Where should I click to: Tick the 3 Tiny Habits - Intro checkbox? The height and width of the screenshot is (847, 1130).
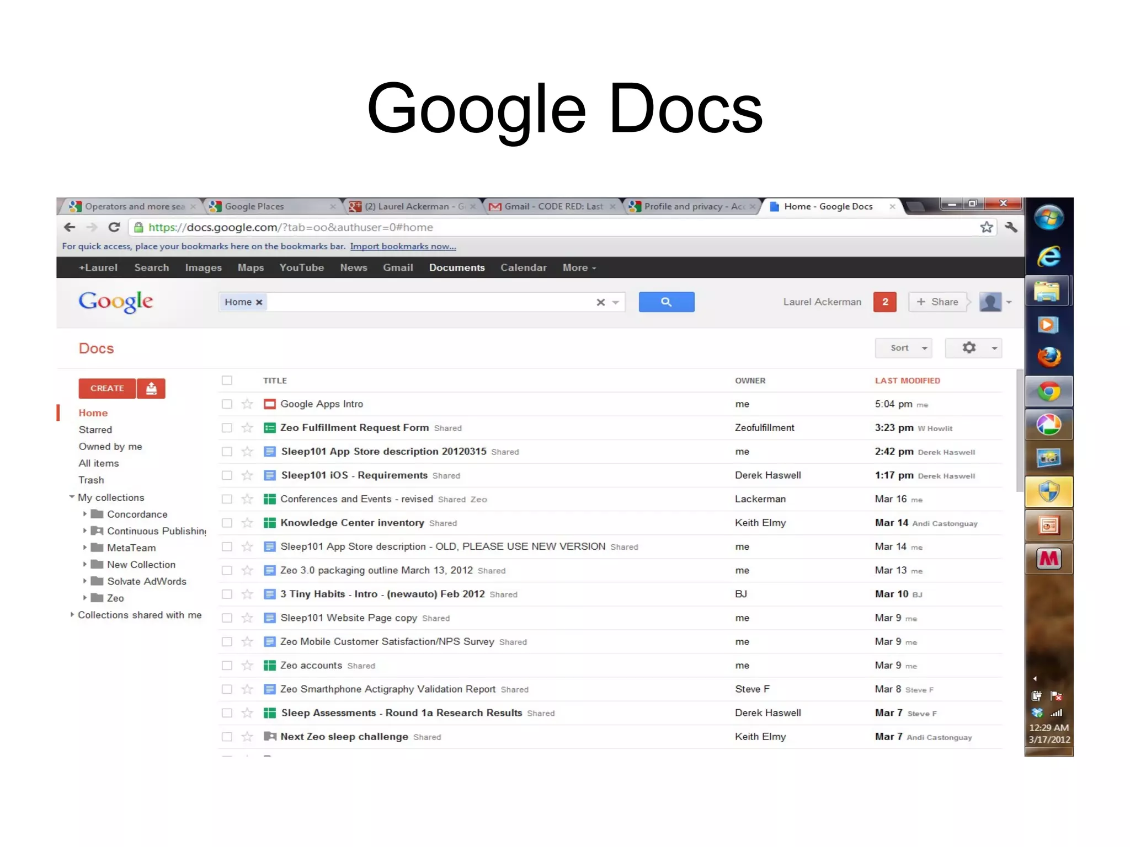(x=227, y=594)
